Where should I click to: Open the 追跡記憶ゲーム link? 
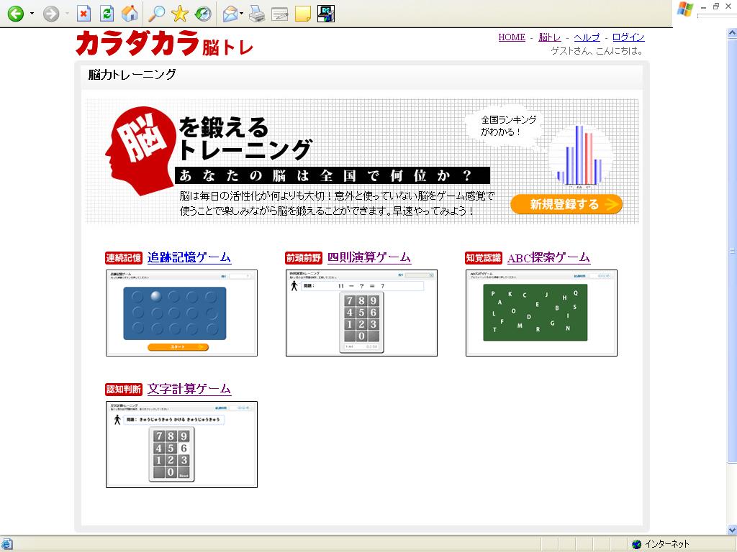click(189, 257)
